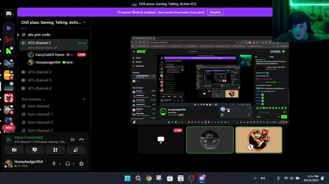
Task: Open microphone input options dropdown arrow
Action: click(x=60, y=164)
